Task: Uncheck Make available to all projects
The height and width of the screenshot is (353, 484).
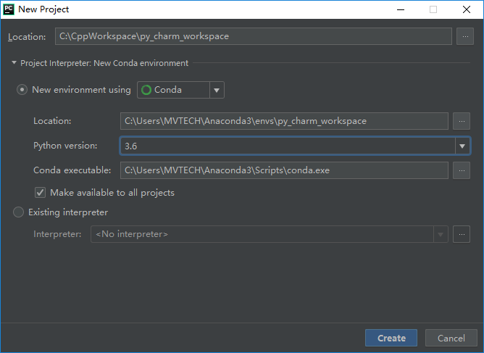Action: (40, 193)
